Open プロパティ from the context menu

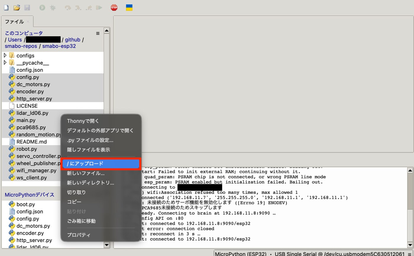coord(101,235)
